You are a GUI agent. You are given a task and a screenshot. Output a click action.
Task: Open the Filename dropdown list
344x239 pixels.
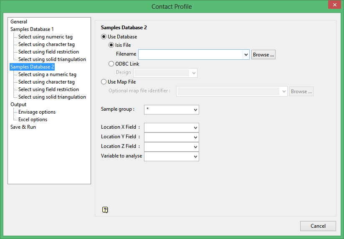(245, 55)
